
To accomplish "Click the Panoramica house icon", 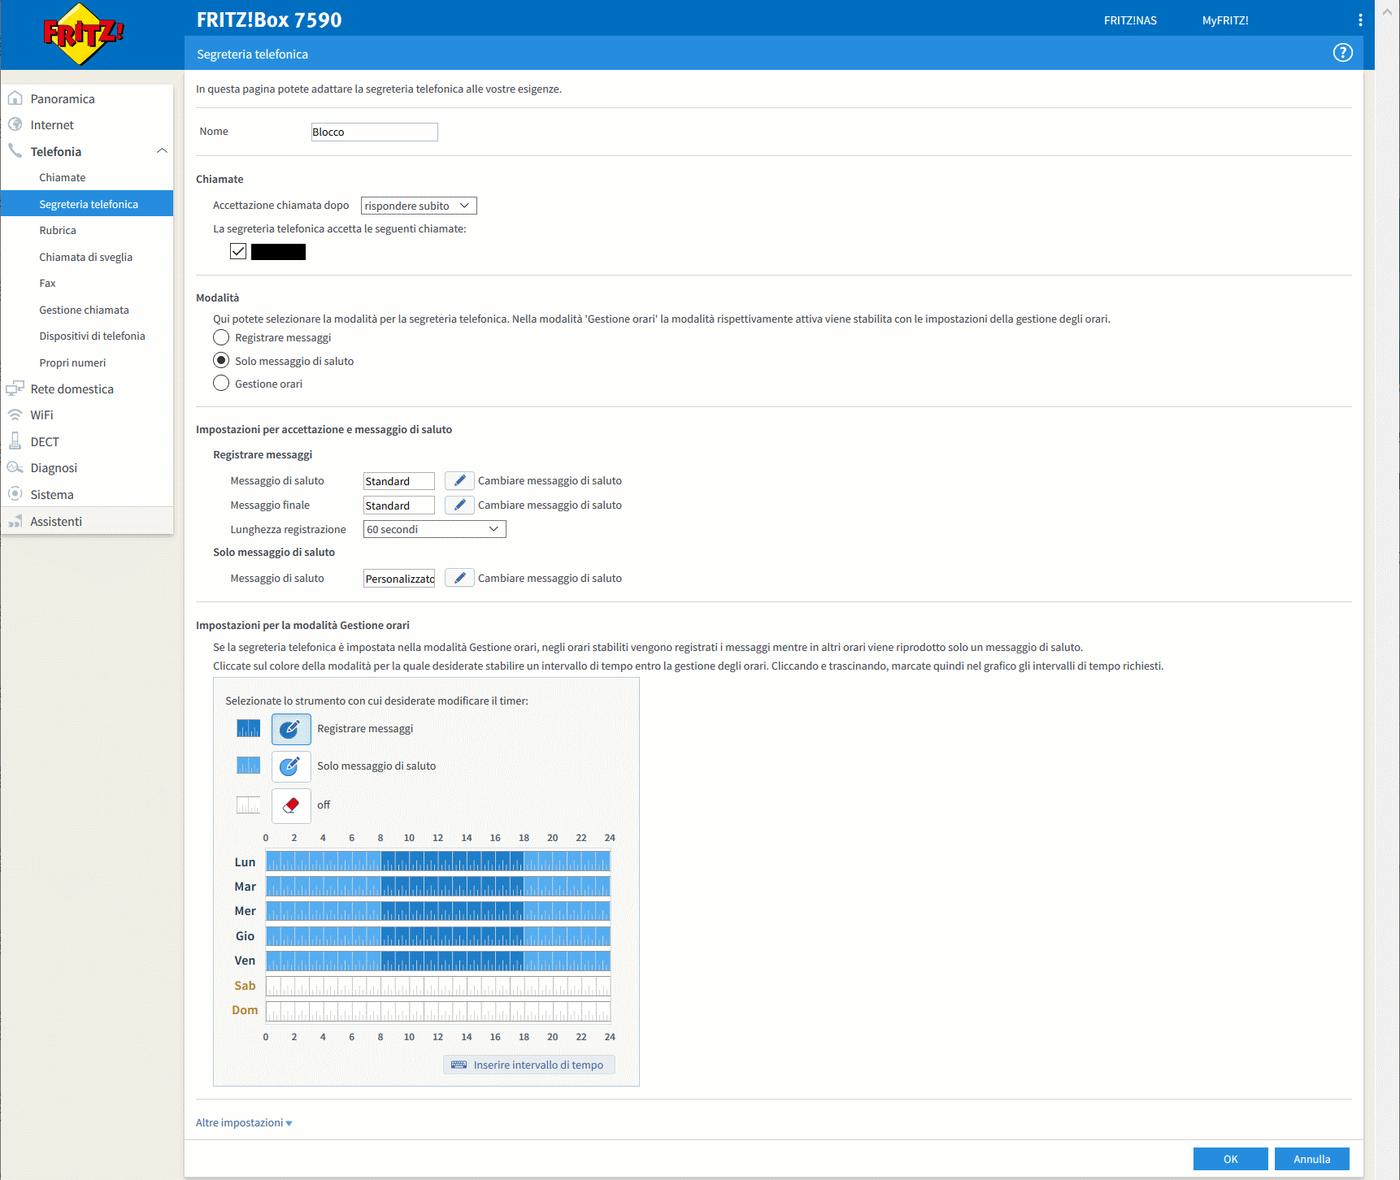I will tap(15, 98).
